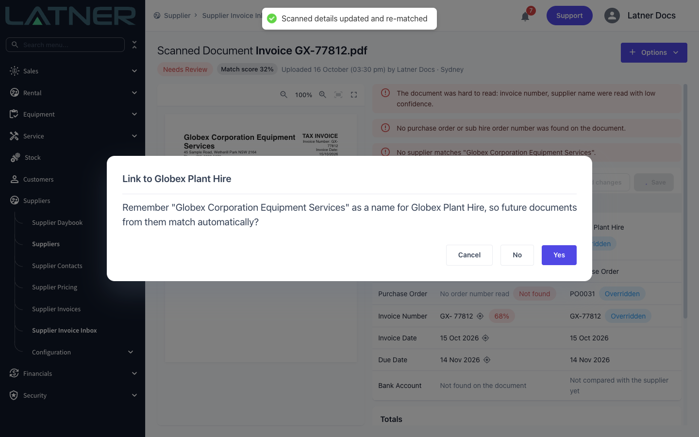The width and height of the screenshot is (699, 437).
Task: Choose No in the link dialog
Action: tap(517, 255)
